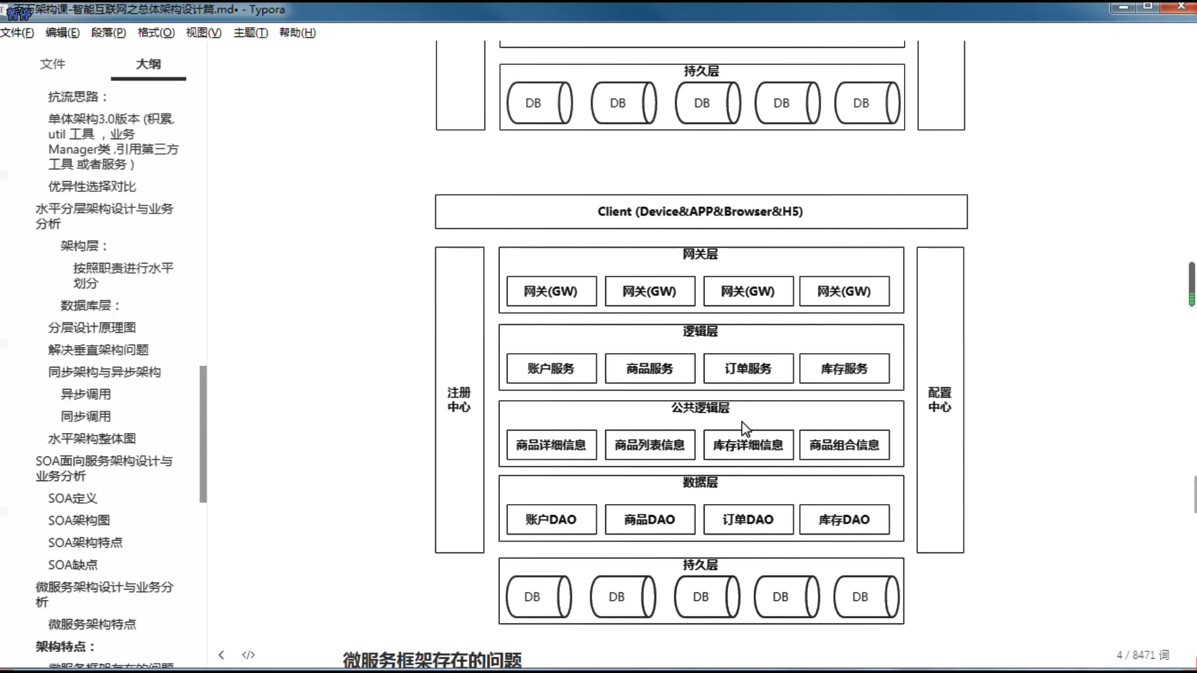Close the Typora window
This screenshot has width=1197, height=673.
click(x=1180, y=7)
